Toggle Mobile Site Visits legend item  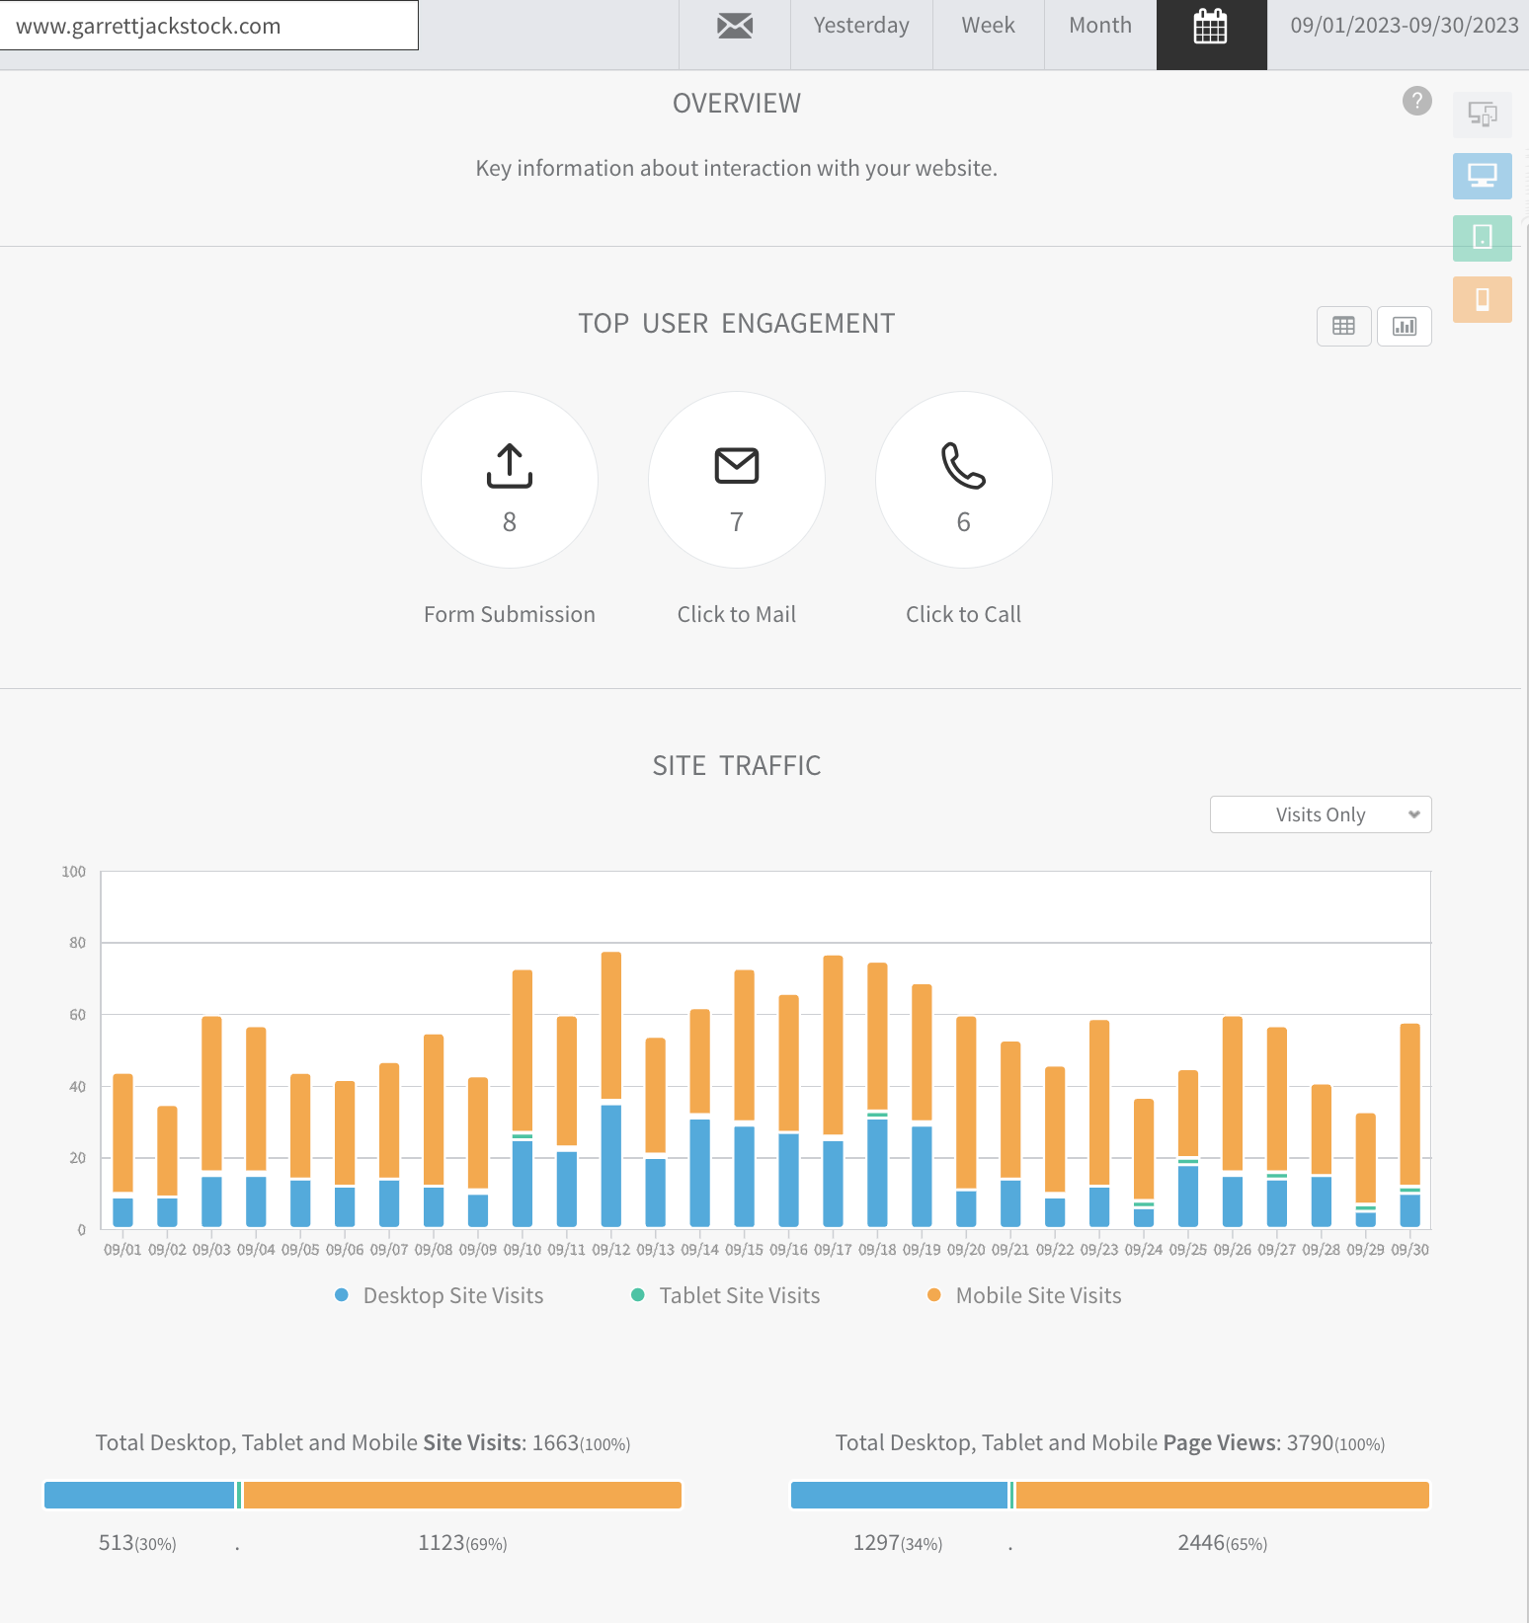[x=1025, y=1295]
